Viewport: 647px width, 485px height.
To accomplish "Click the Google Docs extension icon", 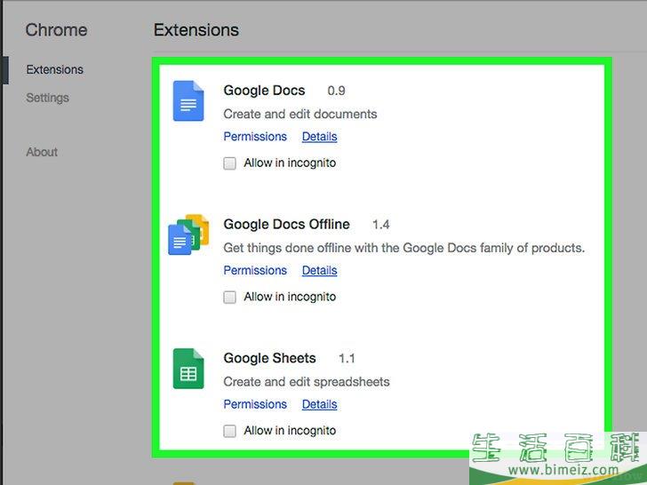I will [188, 101].
